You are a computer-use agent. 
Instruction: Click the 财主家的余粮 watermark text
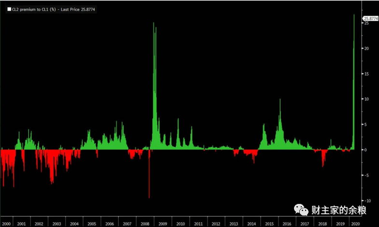tap(339, 210)
